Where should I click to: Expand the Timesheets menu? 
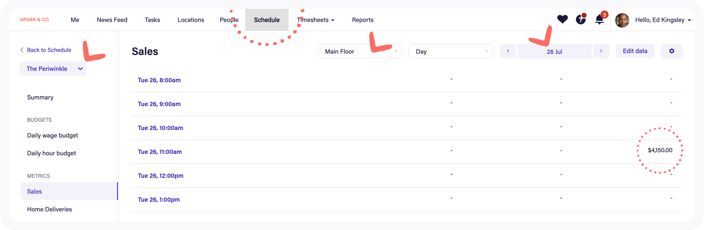click(316, 20)
